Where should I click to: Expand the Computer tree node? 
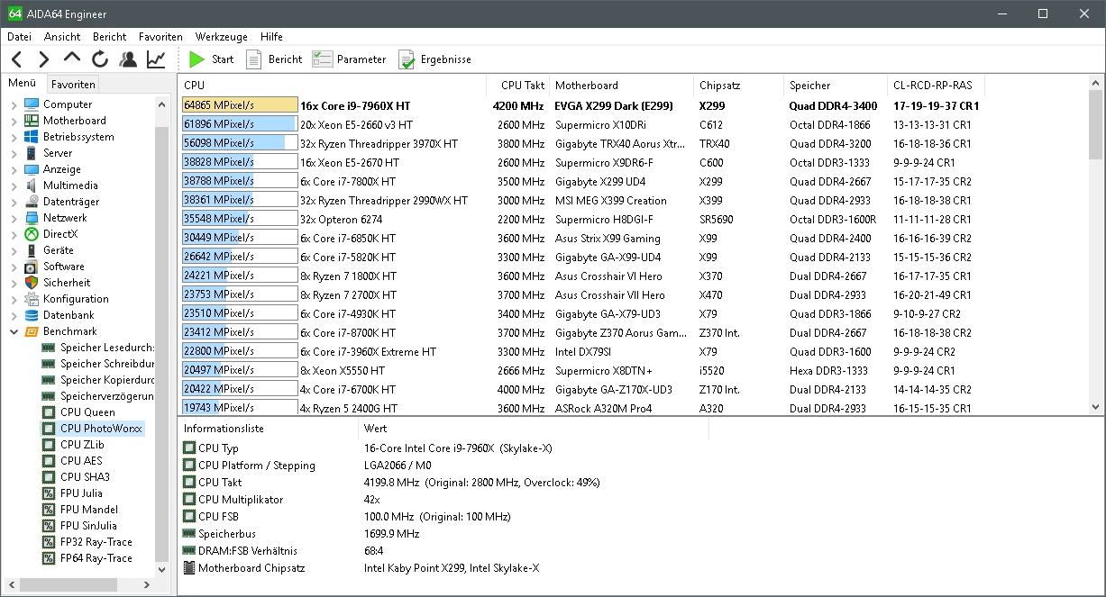[14, 104]
